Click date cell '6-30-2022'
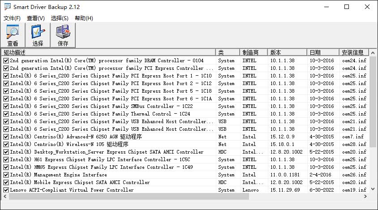Screen dimensions: 378x210 coord(322,190)
